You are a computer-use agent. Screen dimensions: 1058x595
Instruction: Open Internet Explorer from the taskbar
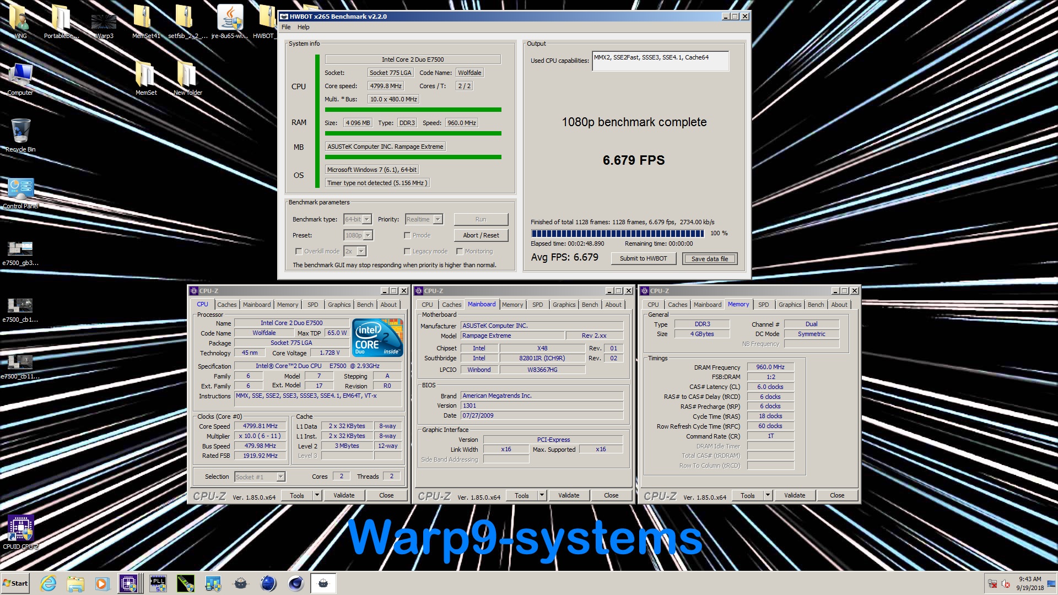tap(48, 583)
